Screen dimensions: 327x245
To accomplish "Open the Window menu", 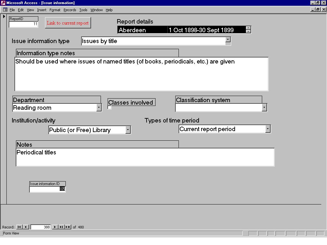I will click(96, 10).
